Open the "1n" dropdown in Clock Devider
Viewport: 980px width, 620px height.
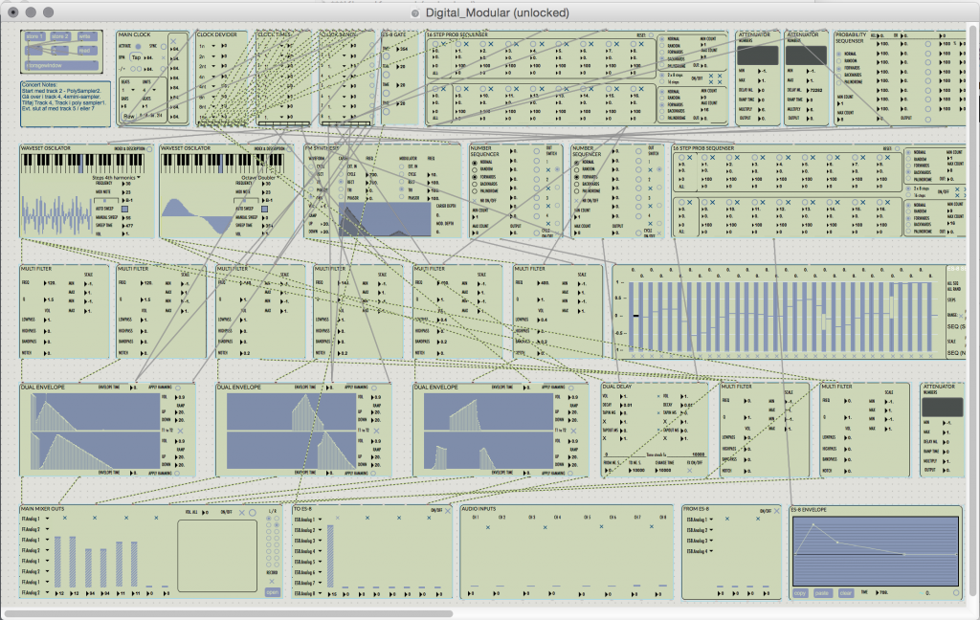pos(207,46)
